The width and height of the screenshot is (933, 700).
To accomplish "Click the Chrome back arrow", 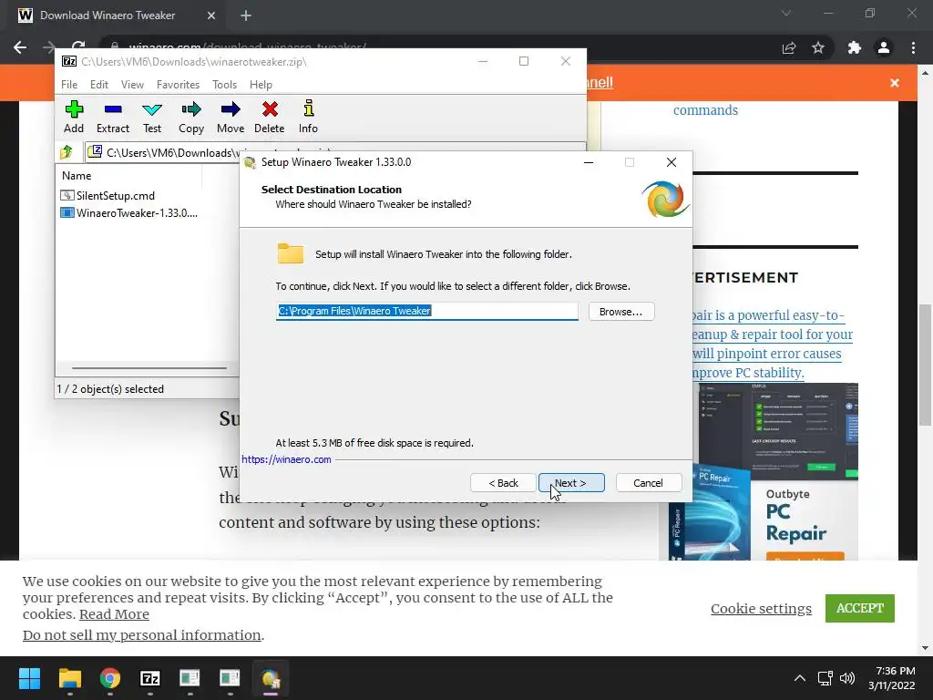I will [x=20, y=47].
